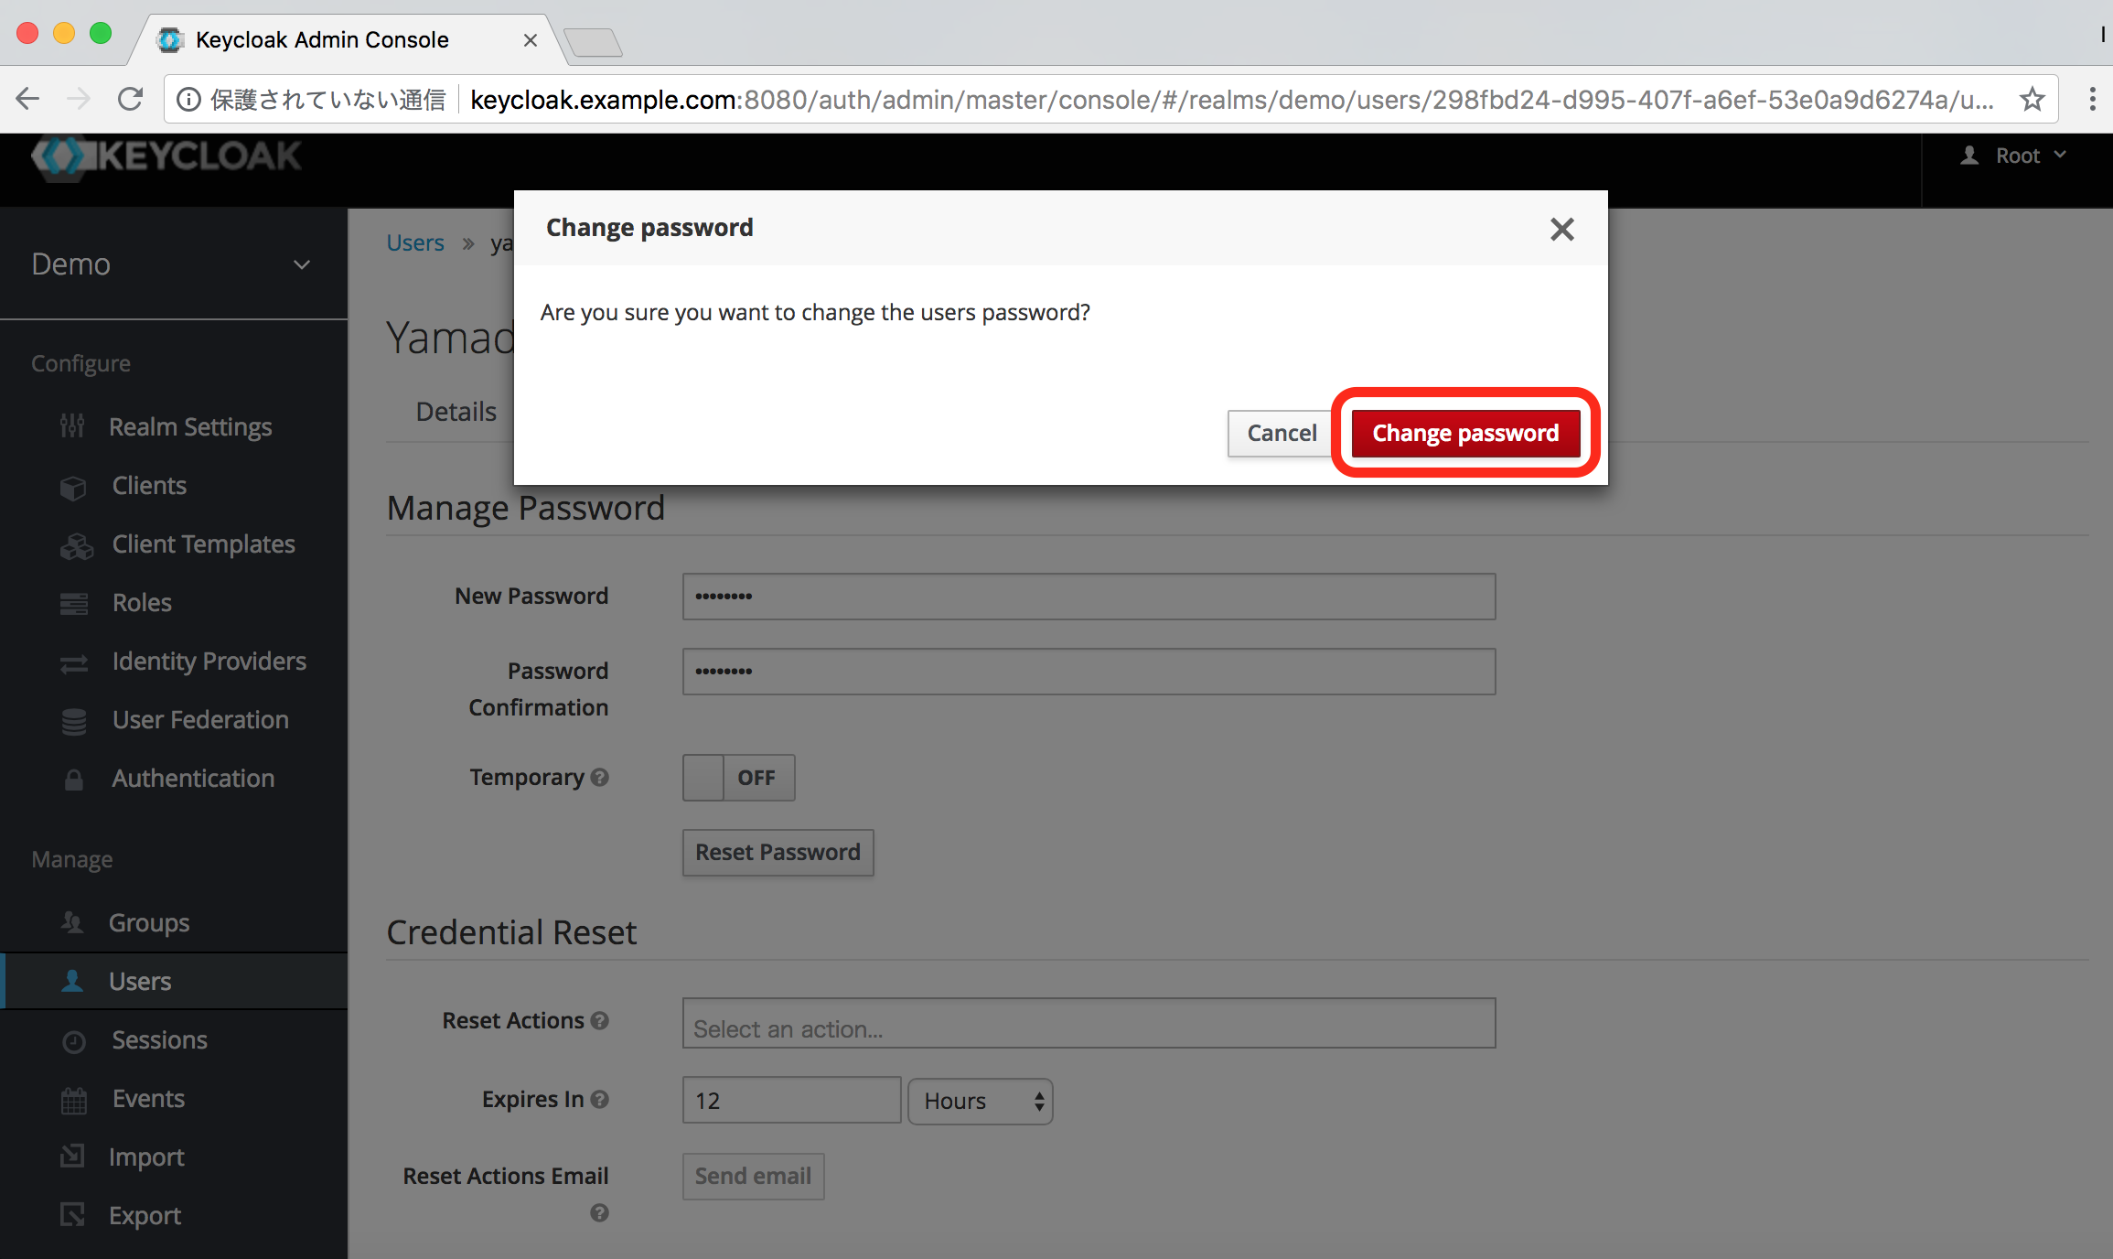Bookmark page with star icon

[x=2033, y=99]
